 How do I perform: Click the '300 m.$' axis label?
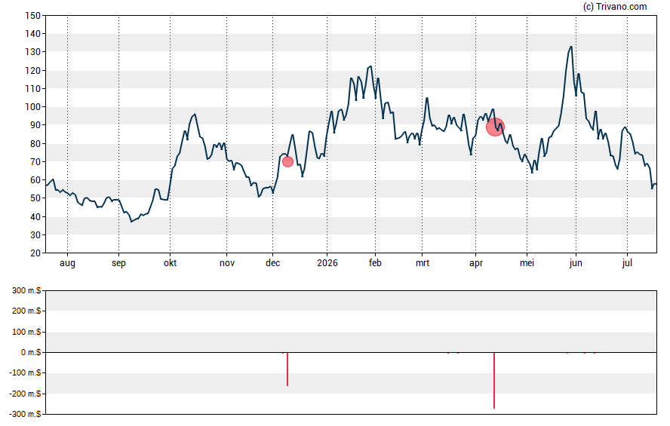[26, 291]
